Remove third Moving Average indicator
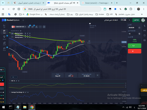Image resolution: width=147 pixels, height=110 pixels. (x=30, y=37)
